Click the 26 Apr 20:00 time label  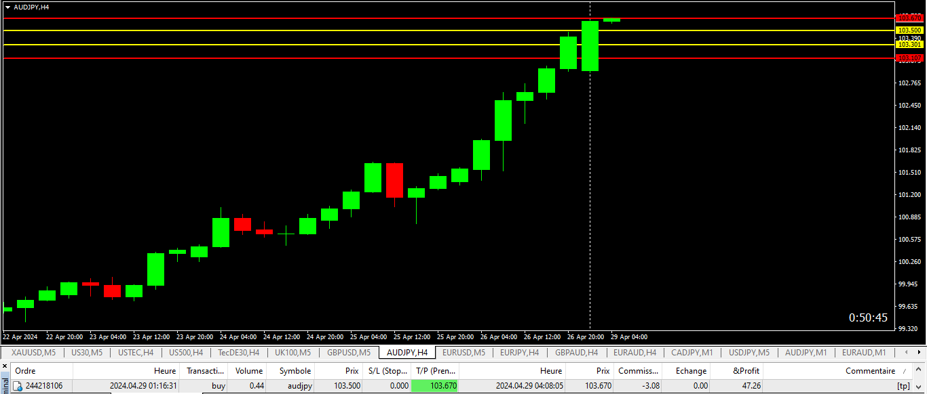[x=586, y=336]
